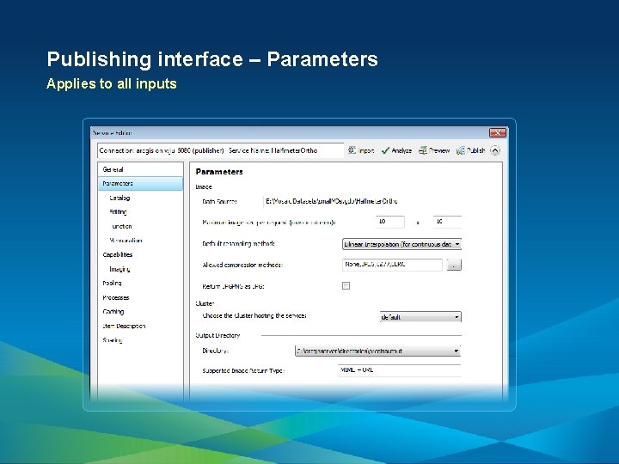This screenshot has width=619, height=464.
Task: Click the Import toolbar button
Action: [361, 150]
